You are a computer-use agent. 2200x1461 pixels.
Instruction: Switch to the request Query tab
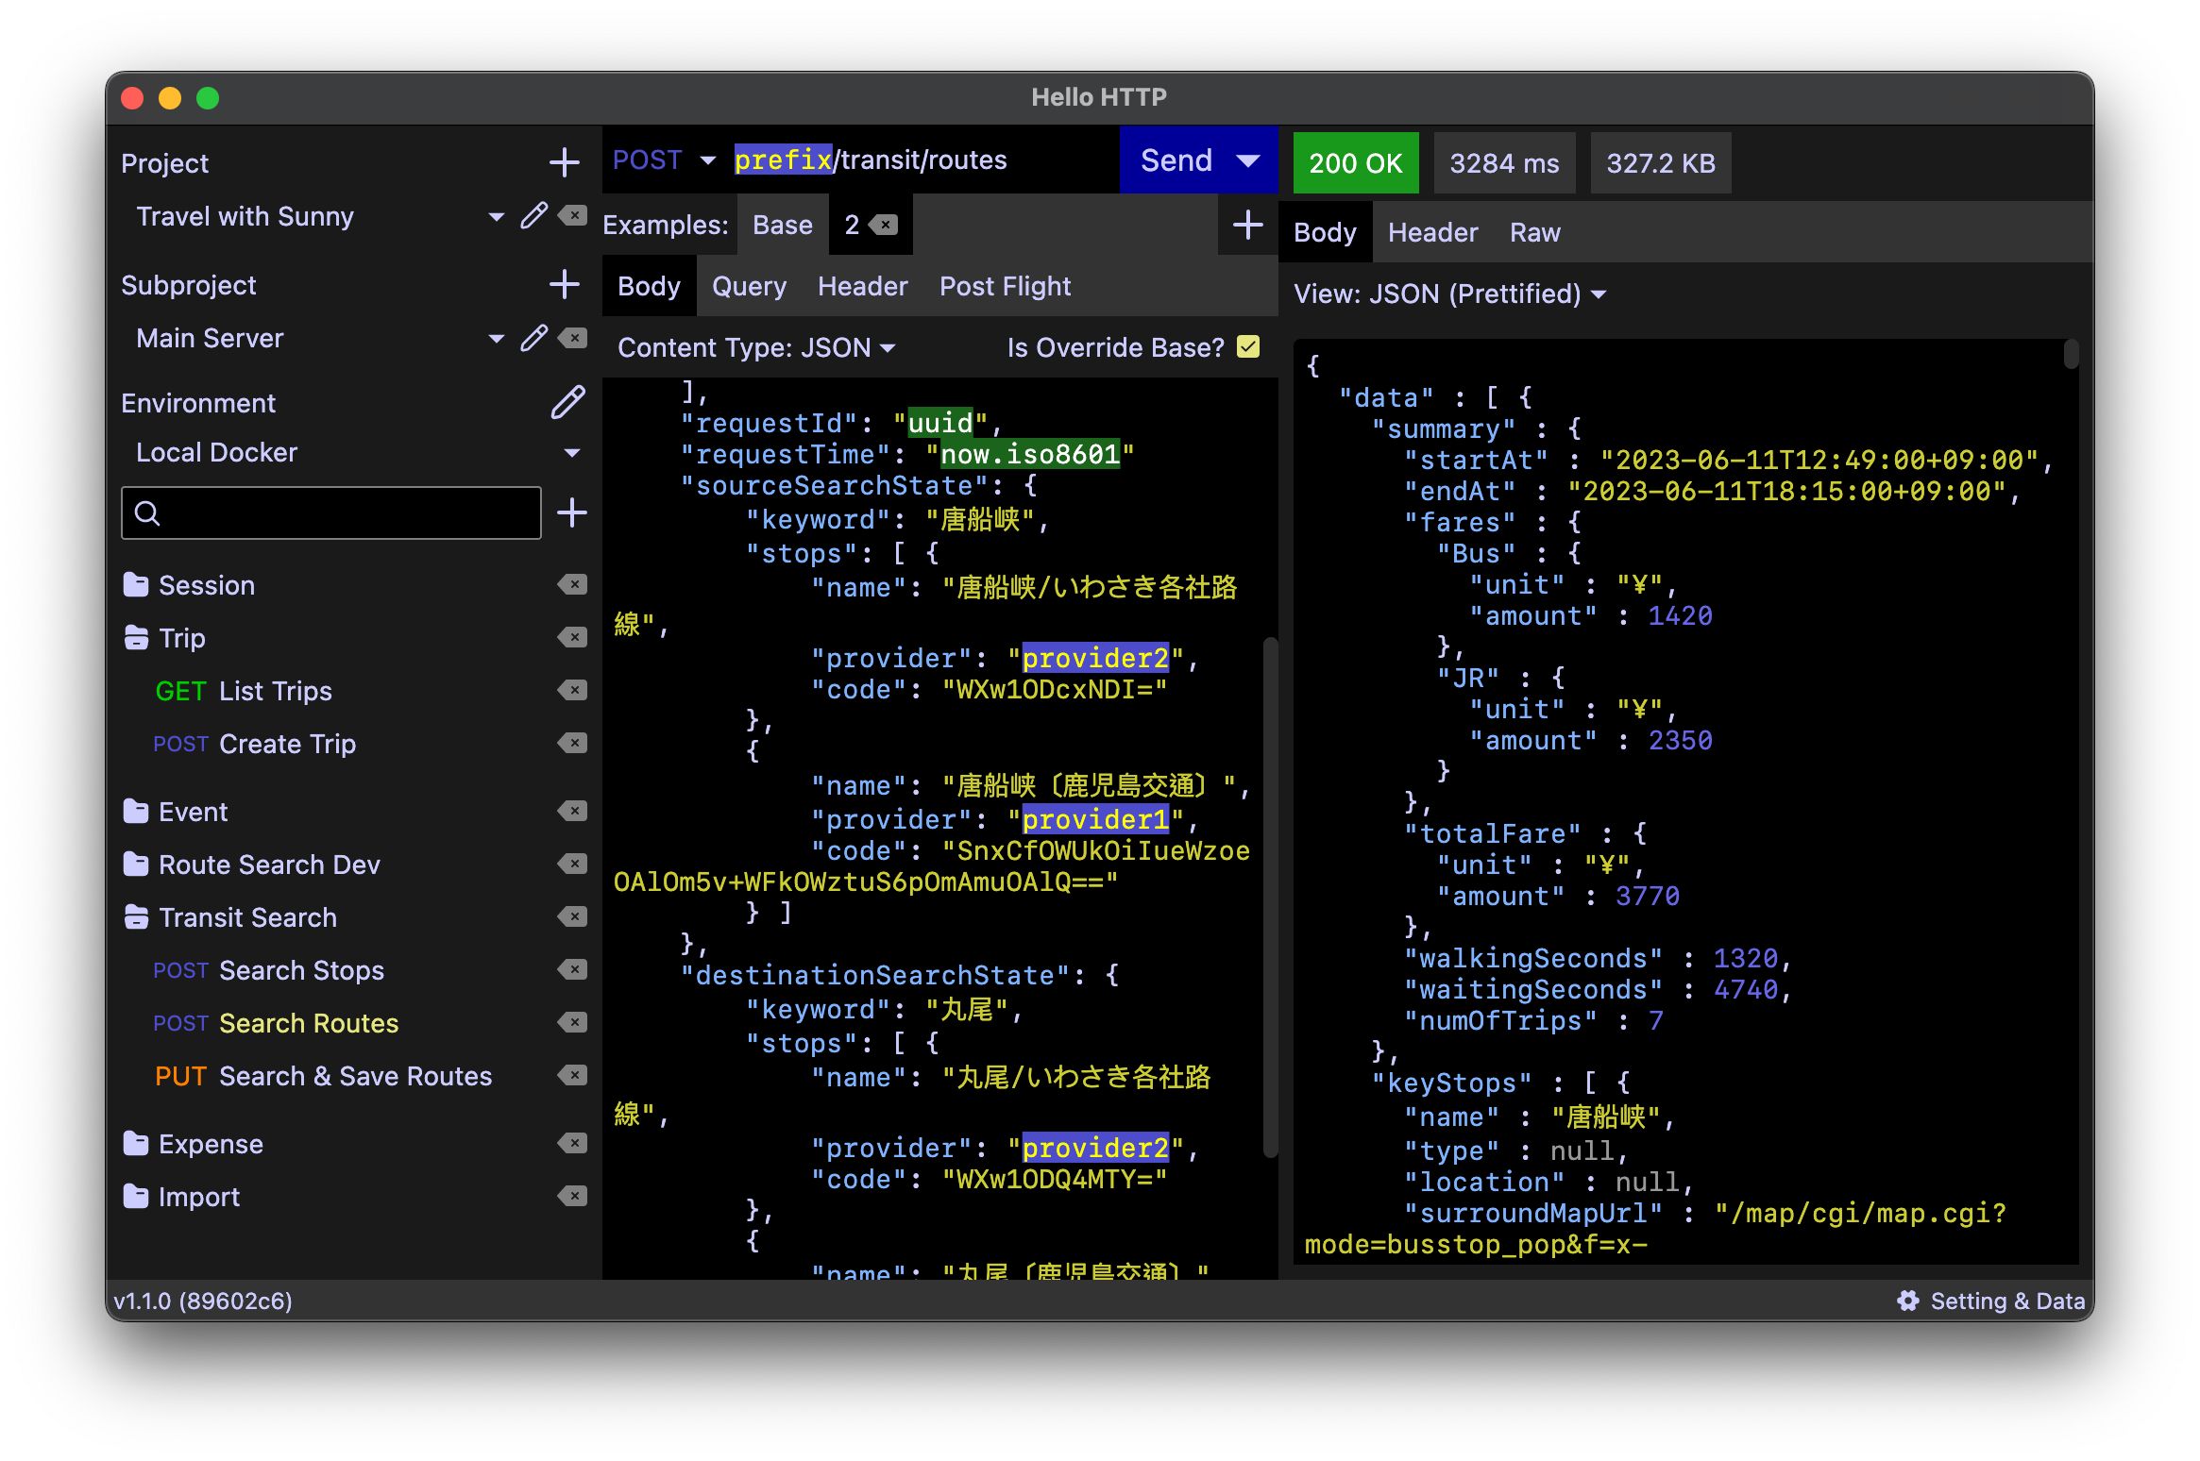pyautogui.click(x=749, y=286)
